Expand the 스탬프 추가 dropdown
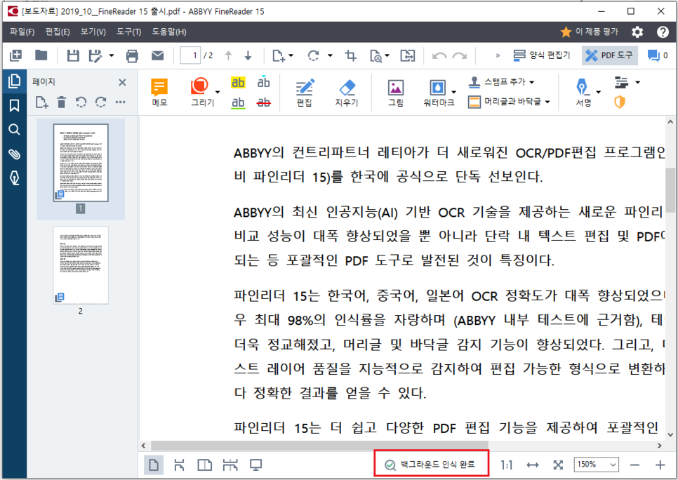Image resolution: width=678 pixels, height=480 pixels. pos(532,81)
